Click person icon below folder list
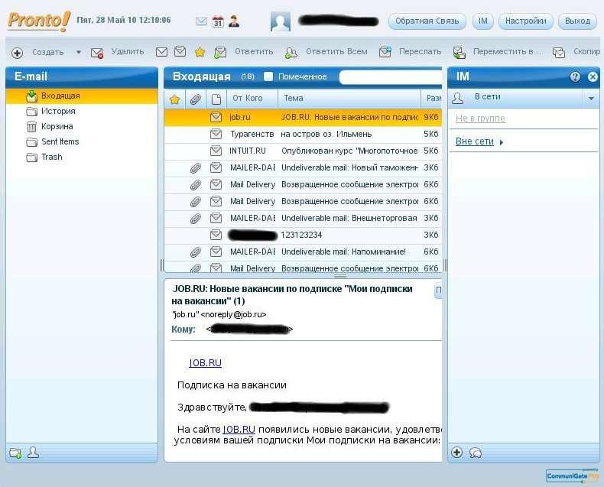Image resolution: width=604 pixels, height=487 pixels. [x=33, y=453]
